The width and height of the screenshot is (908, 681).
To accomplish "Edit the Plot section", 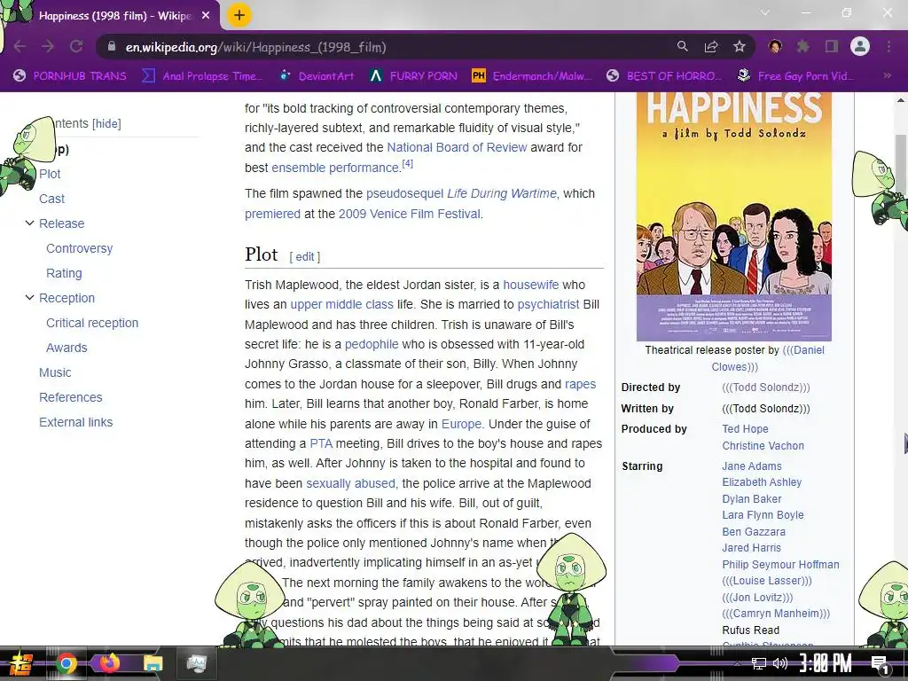I will (x=305, y=256).
